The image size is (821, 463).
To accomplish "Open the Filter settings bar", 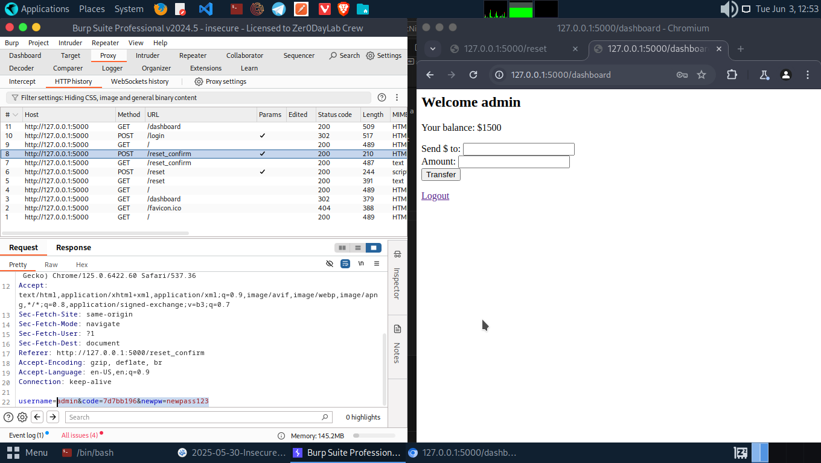I will pyautogui.click(x=188, y=98).
